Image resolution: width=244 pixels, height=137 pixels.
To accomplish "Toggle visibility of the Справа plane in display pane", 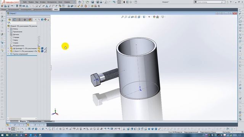I will pyautogui.click(x=39, y=43).
